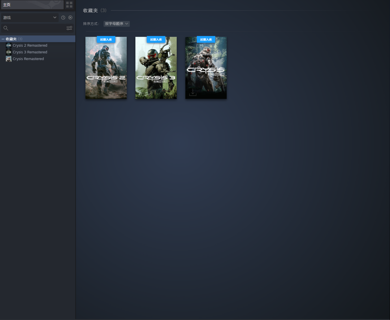Open the 游戏 library type dropdown
This screenshot has width=390, height=320.
[x=30, y=18]
